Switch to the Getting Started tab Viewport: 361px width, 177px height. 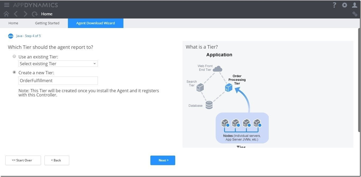[47, 23]
